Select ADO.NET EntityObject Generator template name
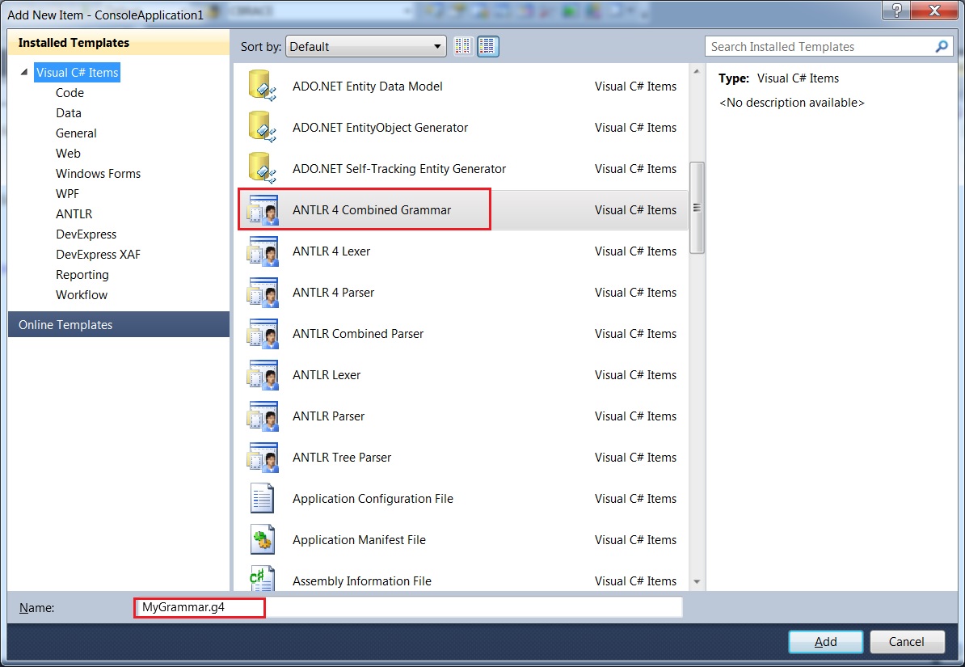The height and width of the screenshot is (667, 965). pyautogui.click(x=381, y=128)
